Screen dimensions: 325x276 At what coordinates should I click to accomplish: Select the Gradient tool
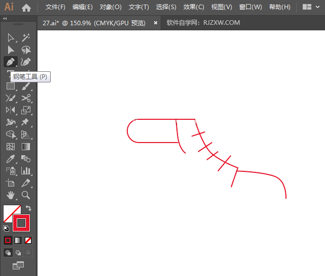pyautogui.click(x=26, y=147)
